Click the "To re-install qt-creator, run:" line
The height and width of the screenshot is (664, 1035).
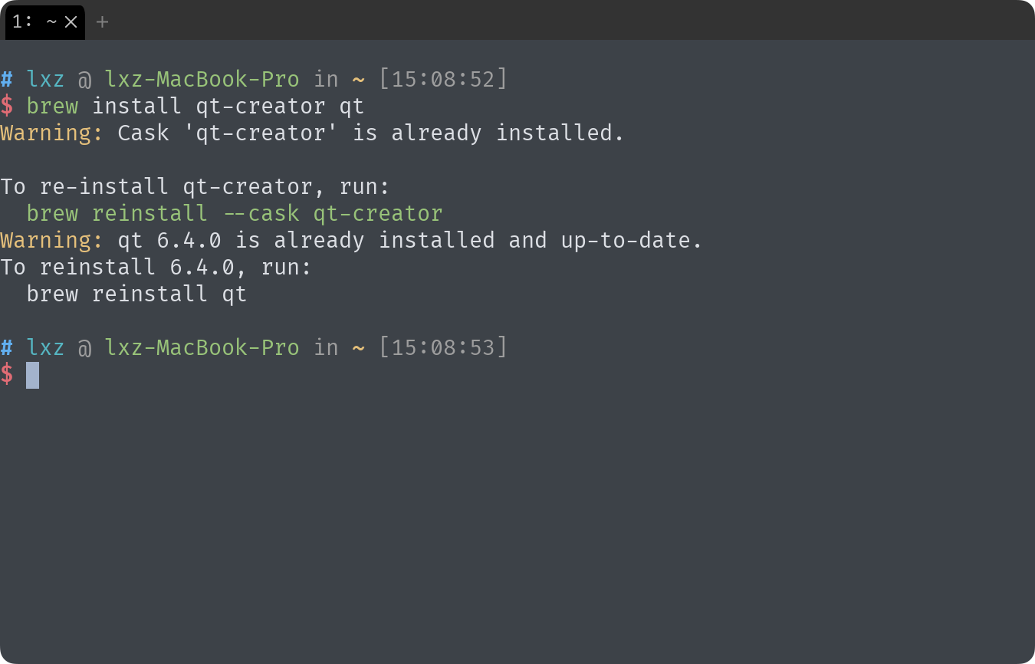tap(195, 186)
